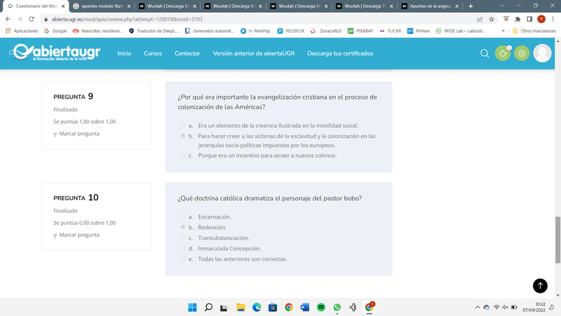This screenshot has height=316, width=561.
Task: Open the PIXABAY bookmark
Action: (x=361, y=31)
